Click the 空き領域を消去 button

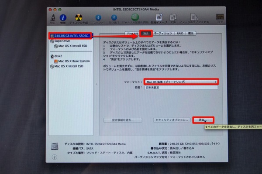[123, 120]
